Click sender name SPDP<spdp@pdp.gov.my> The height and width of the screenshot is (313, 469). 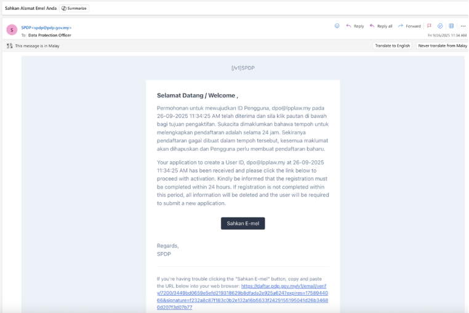(46, 28)
